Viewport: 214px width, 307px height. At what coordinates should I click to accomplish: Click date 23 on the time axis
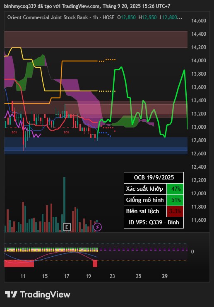(112, 276)
